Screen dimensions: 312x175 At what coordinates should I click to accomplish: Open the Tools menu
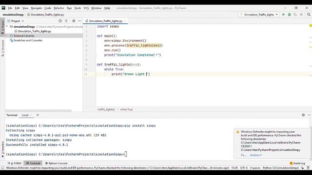coord(78,8)
